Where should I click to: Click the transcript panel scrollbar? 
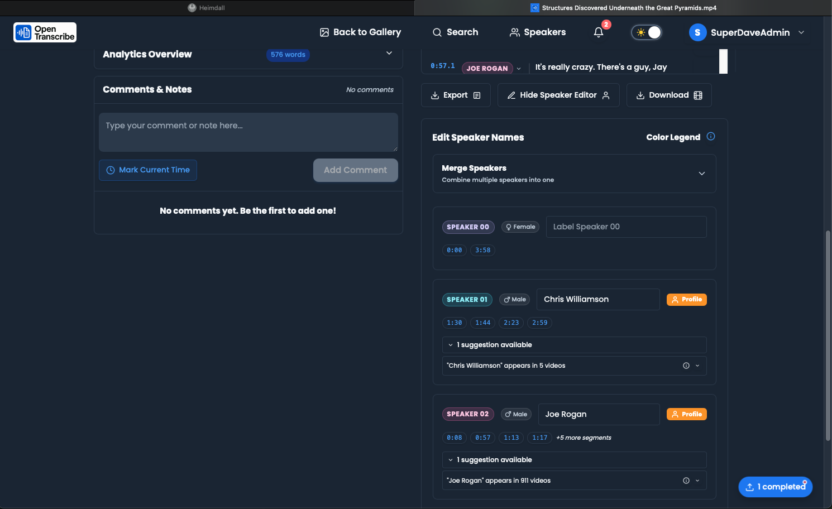click(x=723, y=61)
